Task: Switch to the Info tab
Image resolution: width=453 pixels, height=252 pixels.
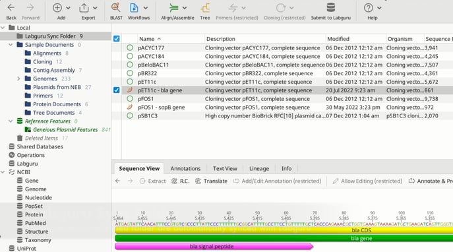Action: point(286,168)
